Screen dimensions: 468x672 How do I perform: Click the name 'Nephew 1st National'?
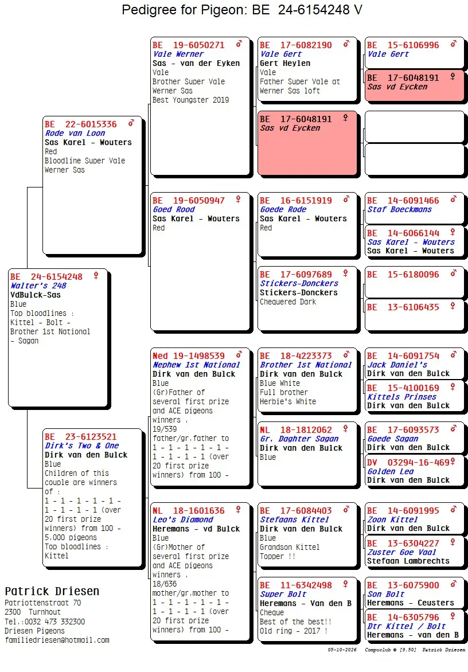196,365
